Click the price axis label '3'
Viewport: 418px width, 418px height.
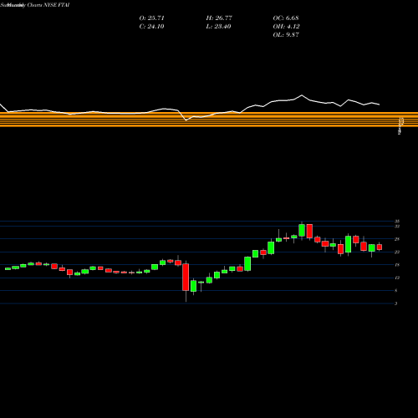coord(396,303)
